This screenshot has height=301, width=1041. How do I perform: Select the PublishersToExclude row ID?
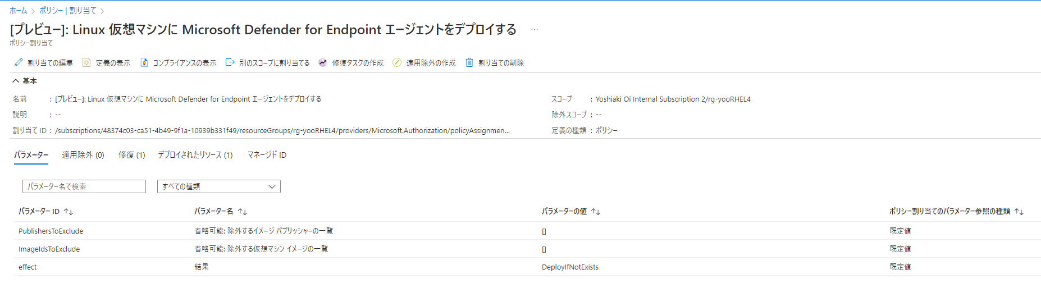click(51, 231)
